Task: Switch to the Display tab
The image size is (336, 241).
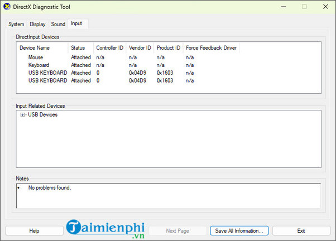Action: click(37, 24)
